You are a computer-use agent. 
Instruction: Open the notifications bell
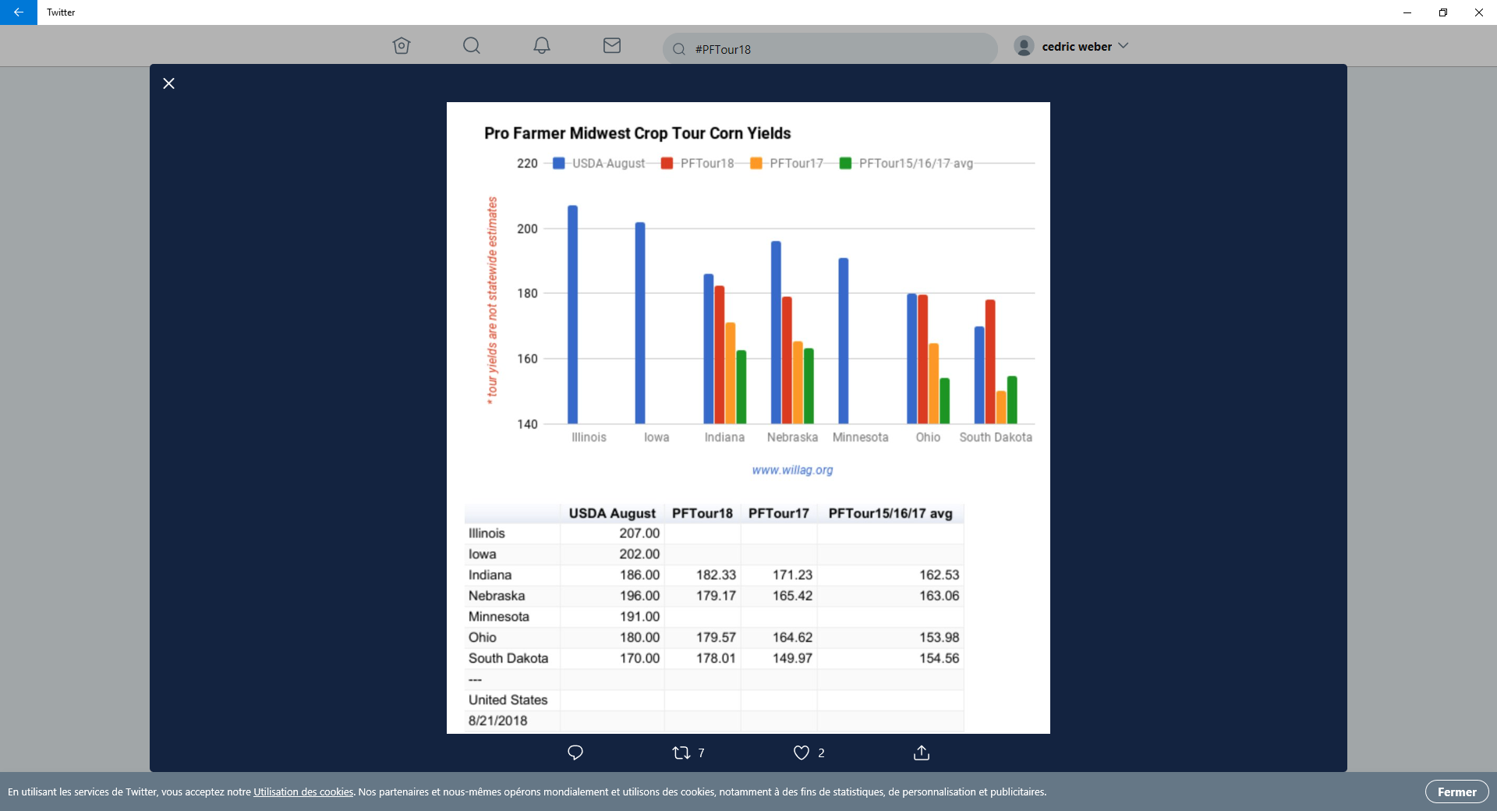[541, 46]
